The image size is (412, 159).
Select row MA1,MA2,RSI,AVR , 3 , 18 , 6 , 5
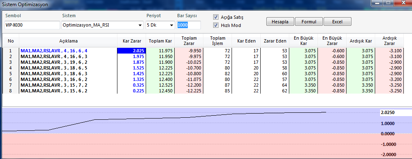(203, 68)
